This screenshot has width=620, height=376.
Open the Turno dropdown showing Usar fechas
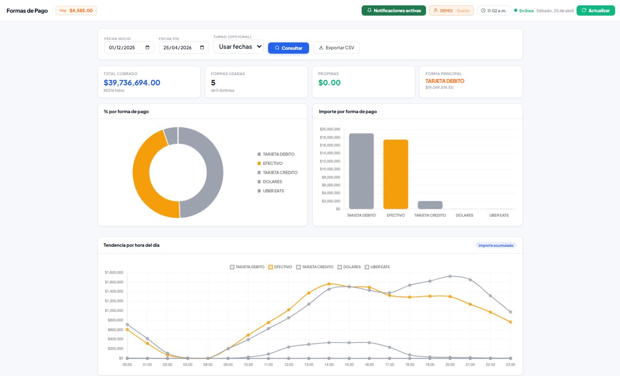point(238,47)
